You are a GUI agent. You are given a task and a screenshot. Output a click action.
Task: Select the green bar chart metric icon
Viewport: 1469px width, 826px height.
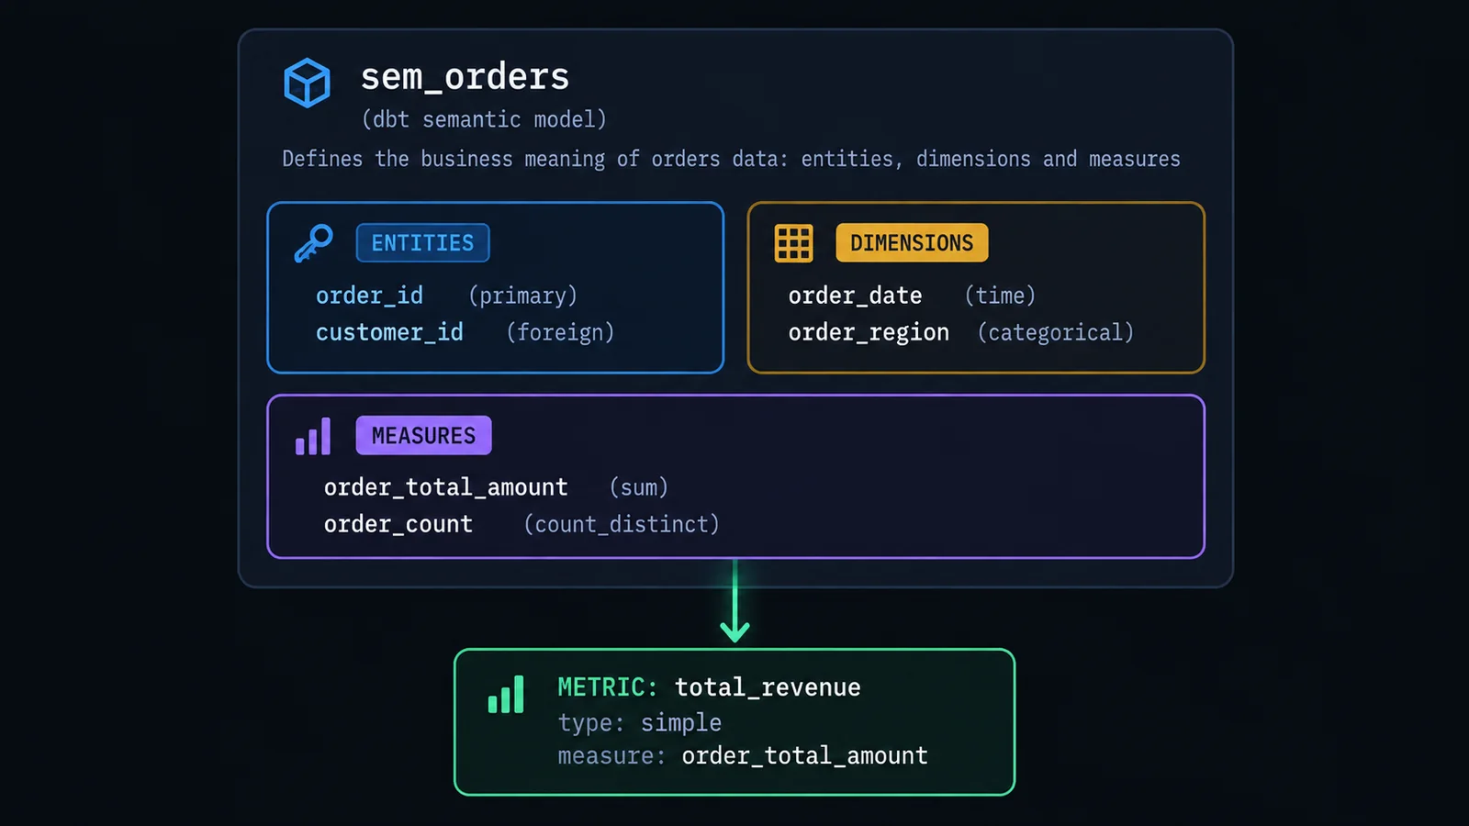tap(506, 694)
